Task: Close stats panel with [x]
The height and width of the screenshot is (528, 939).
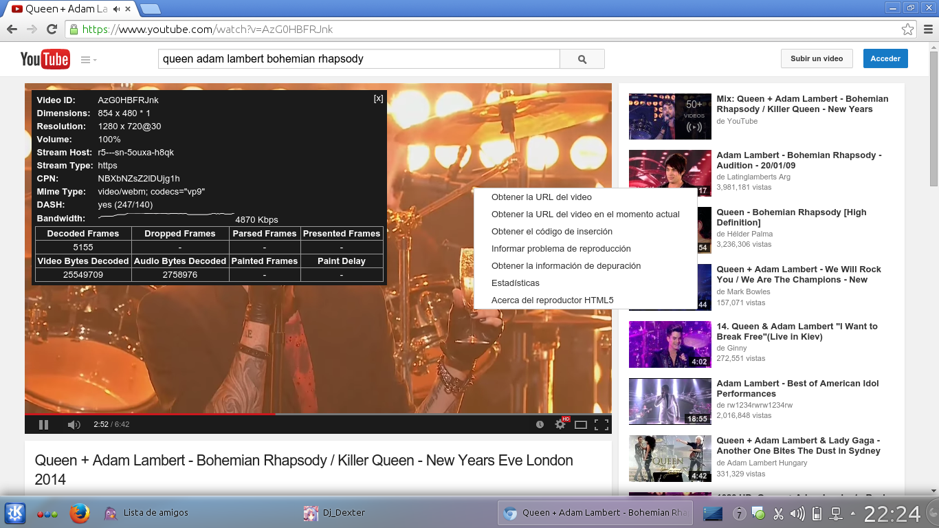Action: click(378, 98)
